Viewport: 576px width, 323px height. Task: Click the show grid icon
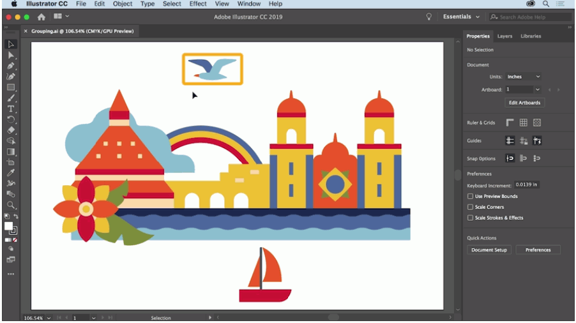coord(523,123)
